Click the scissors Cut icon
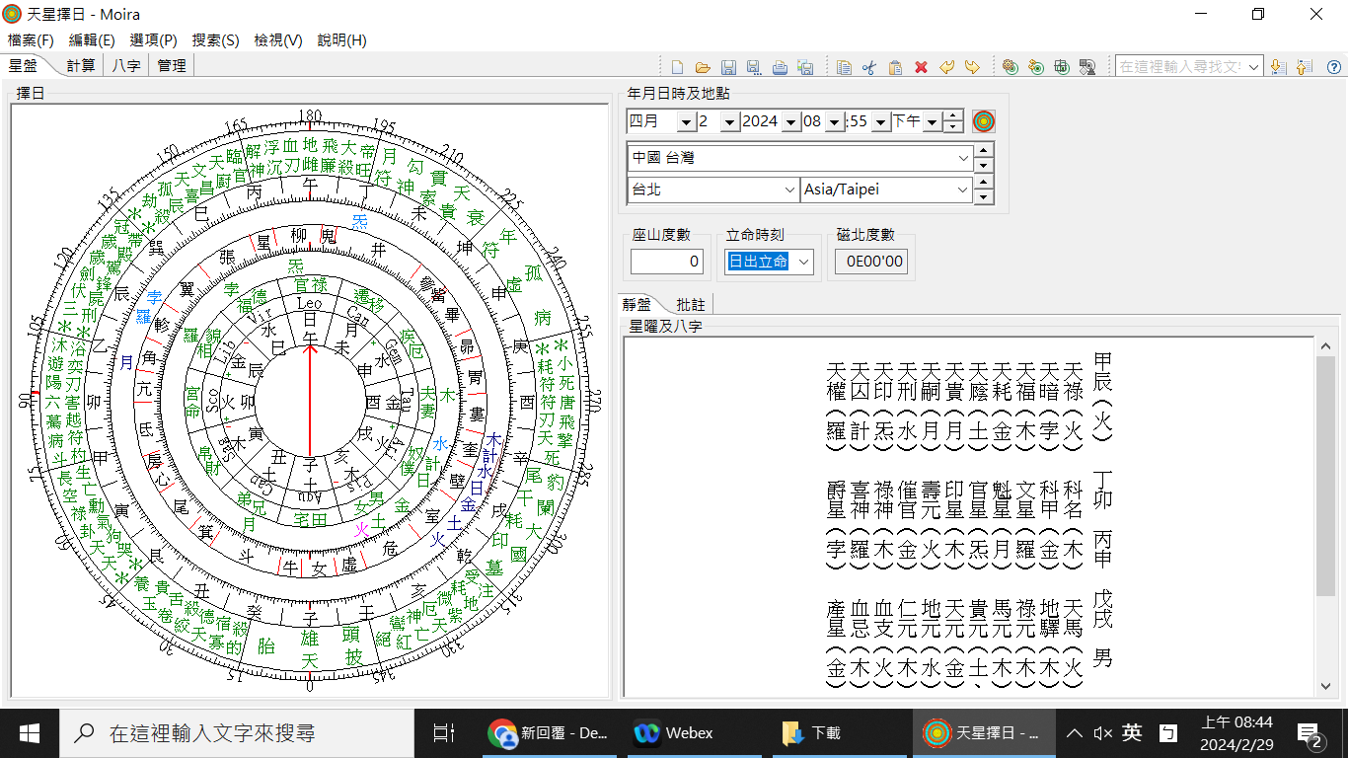Screen dimensions: 1348x758 (x=869, y=67)
